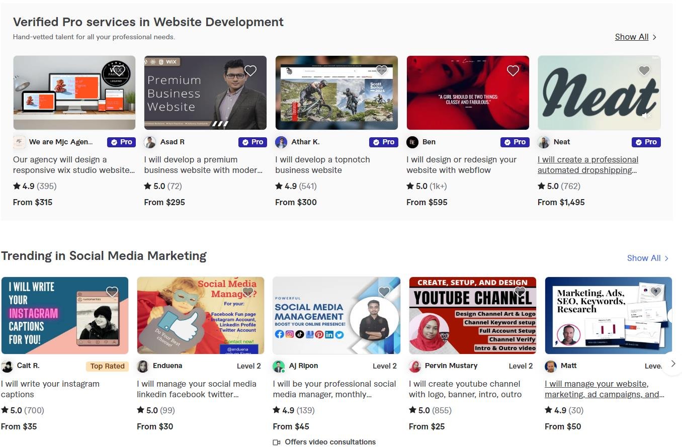Open We are Mjc Agency avatar
Screen dimensions: 682x447
(19, 142)
